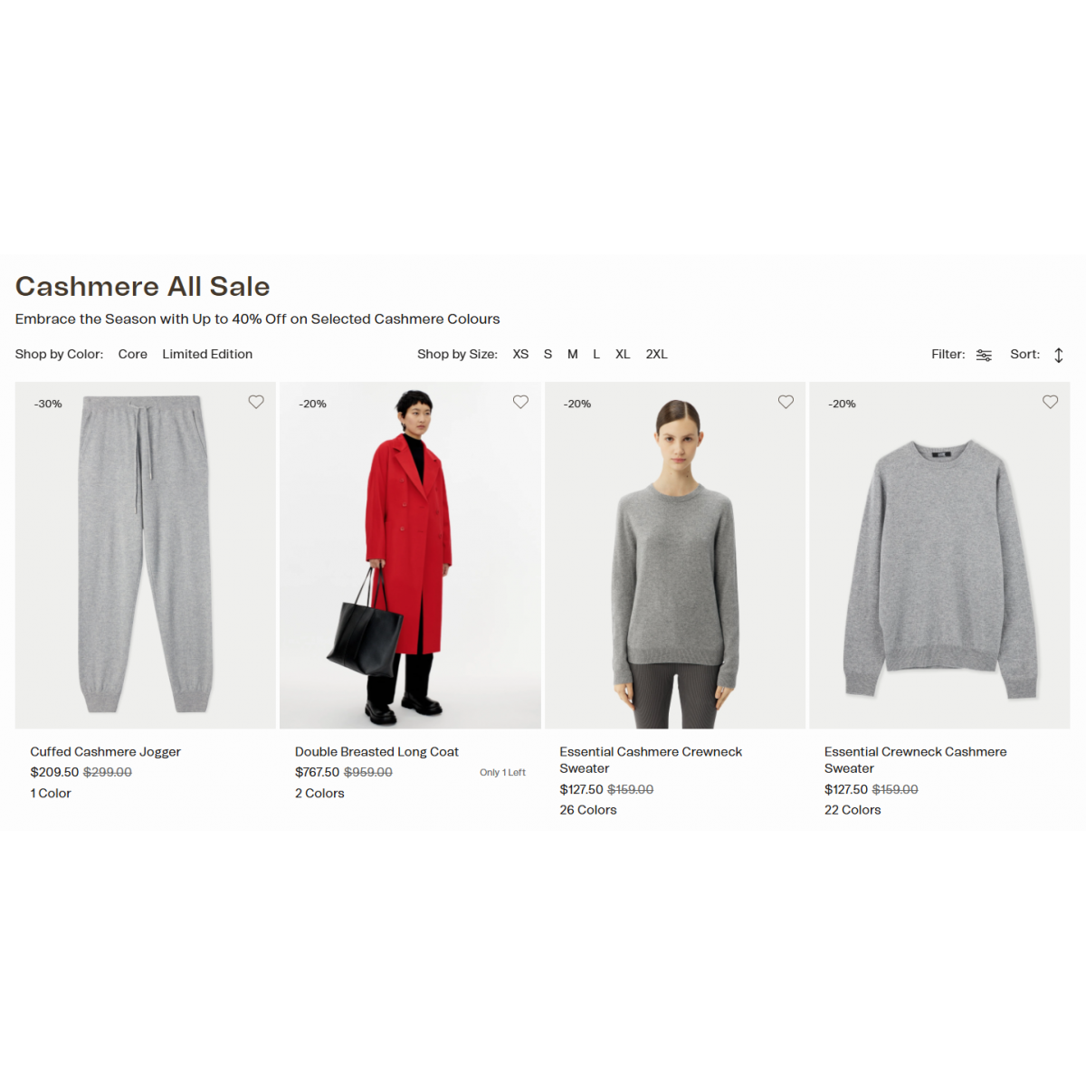Viewport: 1086px width, 1086px height.
Task: Filter by Limited Edition colors
Action: (x=207, y=354)
